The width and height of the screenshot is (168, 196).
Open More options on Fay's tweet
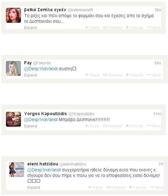click(x=154, y=75)
